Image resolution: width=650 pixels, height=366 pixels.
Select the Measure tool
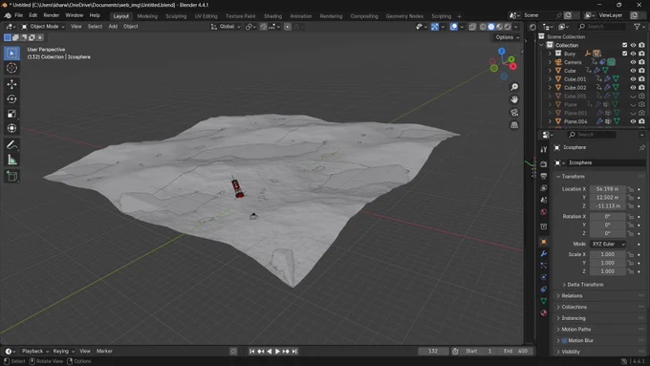tap(11, 160)
